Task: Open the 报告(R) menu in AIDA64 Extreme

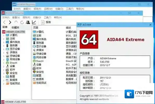Action: [x=26, y=18]
